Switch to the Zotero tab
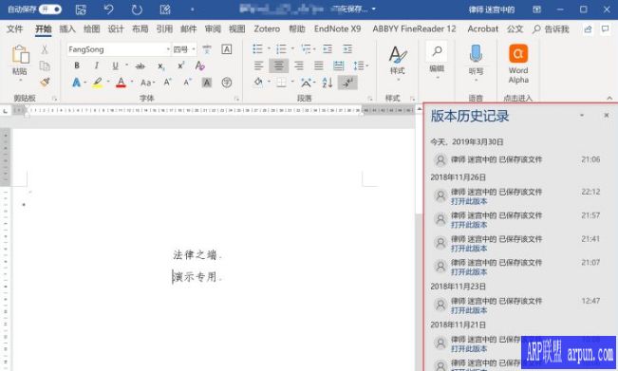 (x=267, y=29)
